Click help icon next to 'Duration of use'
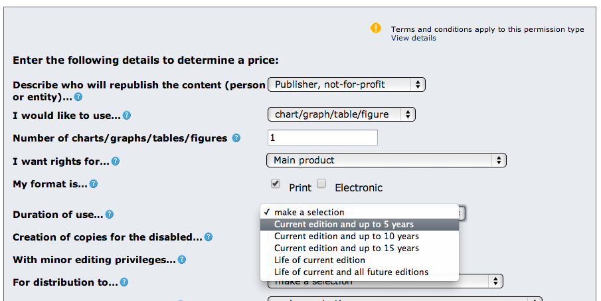The width and height of the screenshot is (601, 301). pyautogui.click(x=110, y=215)
